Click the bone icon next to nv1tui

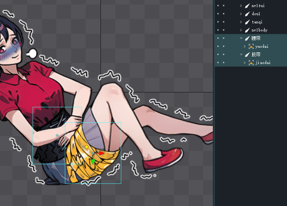coord(247,6)
